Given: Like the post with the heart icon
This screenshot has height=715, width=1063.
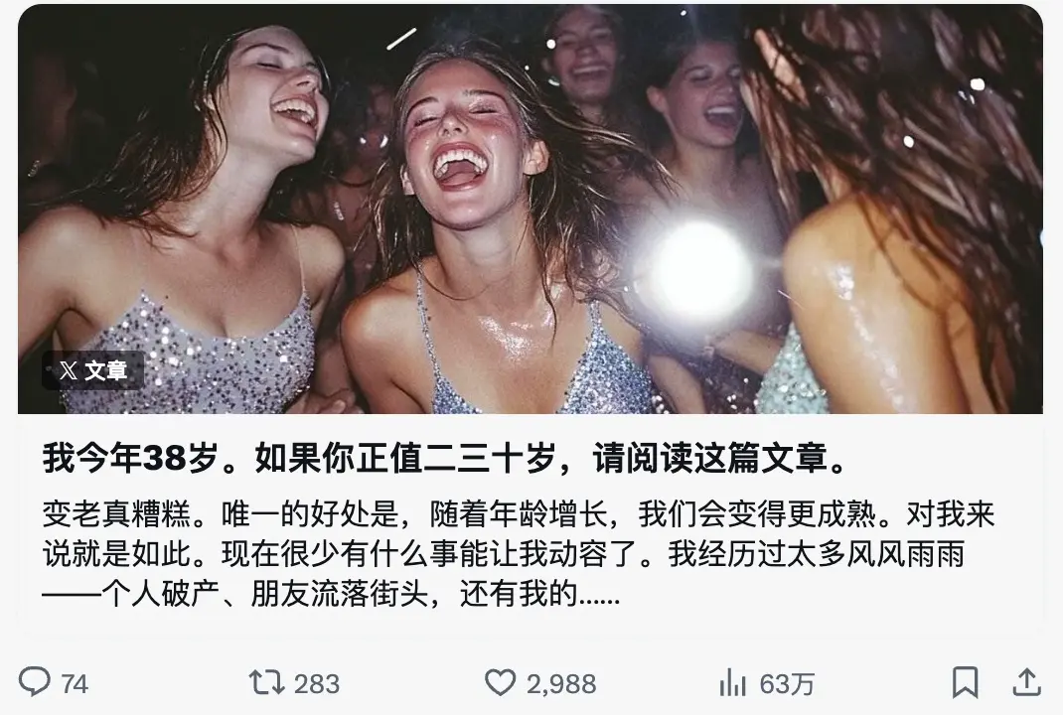Looking at the screenshot, I should tap(501, 682).
